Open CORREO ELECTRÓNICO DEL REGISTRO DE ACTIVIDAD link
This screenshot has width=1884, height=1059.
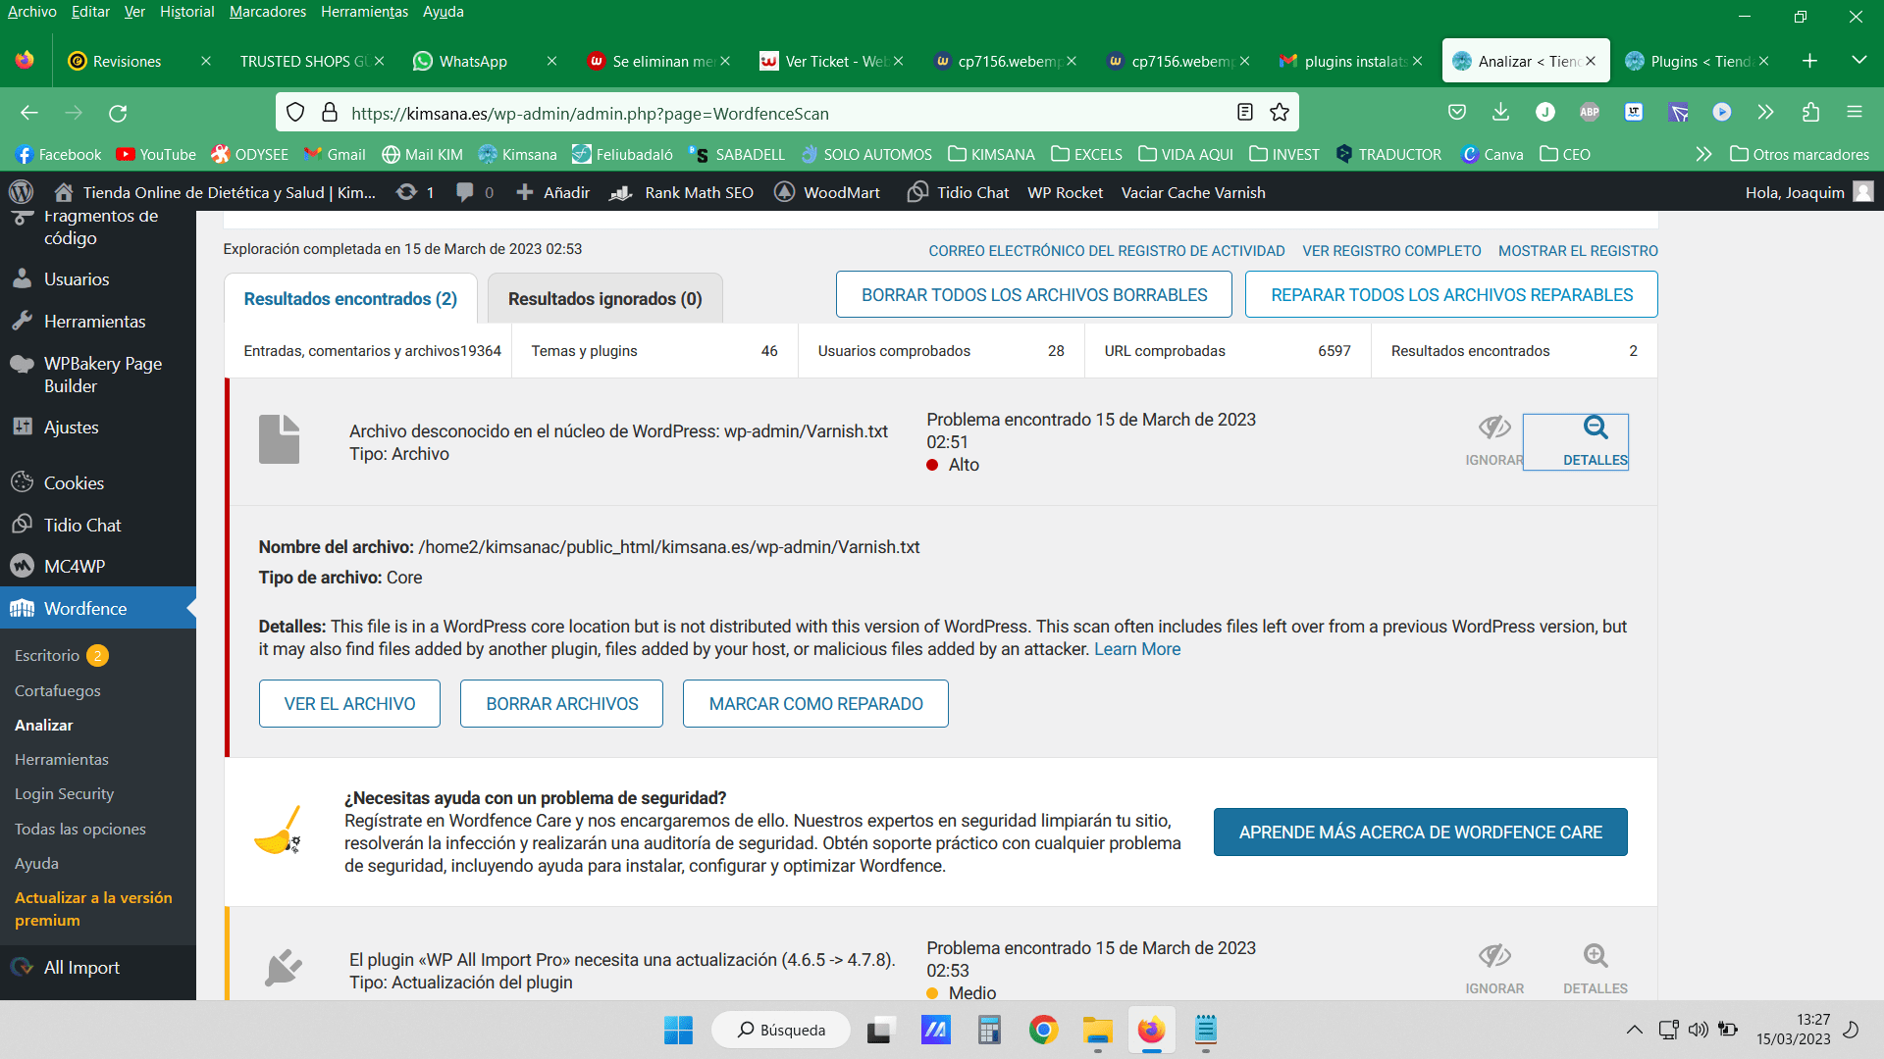pos(1107,251)
